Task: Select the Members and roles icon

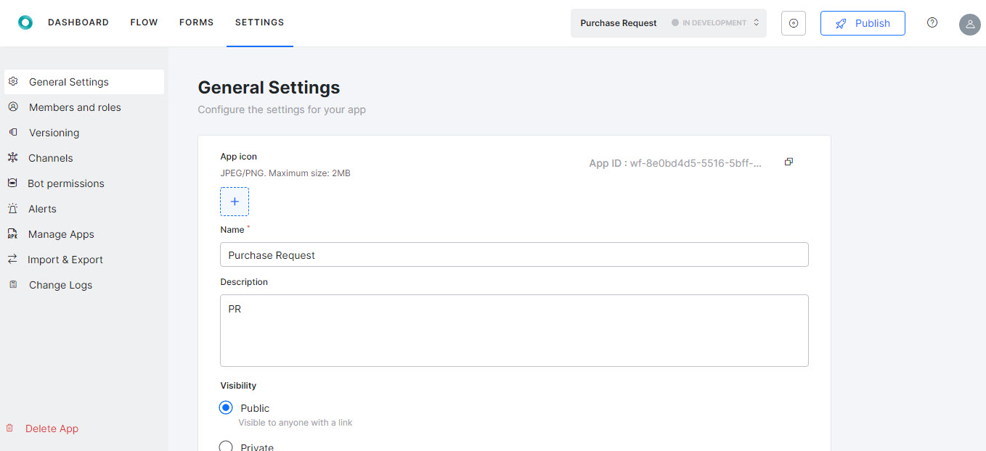Action: tap(13, 107)
